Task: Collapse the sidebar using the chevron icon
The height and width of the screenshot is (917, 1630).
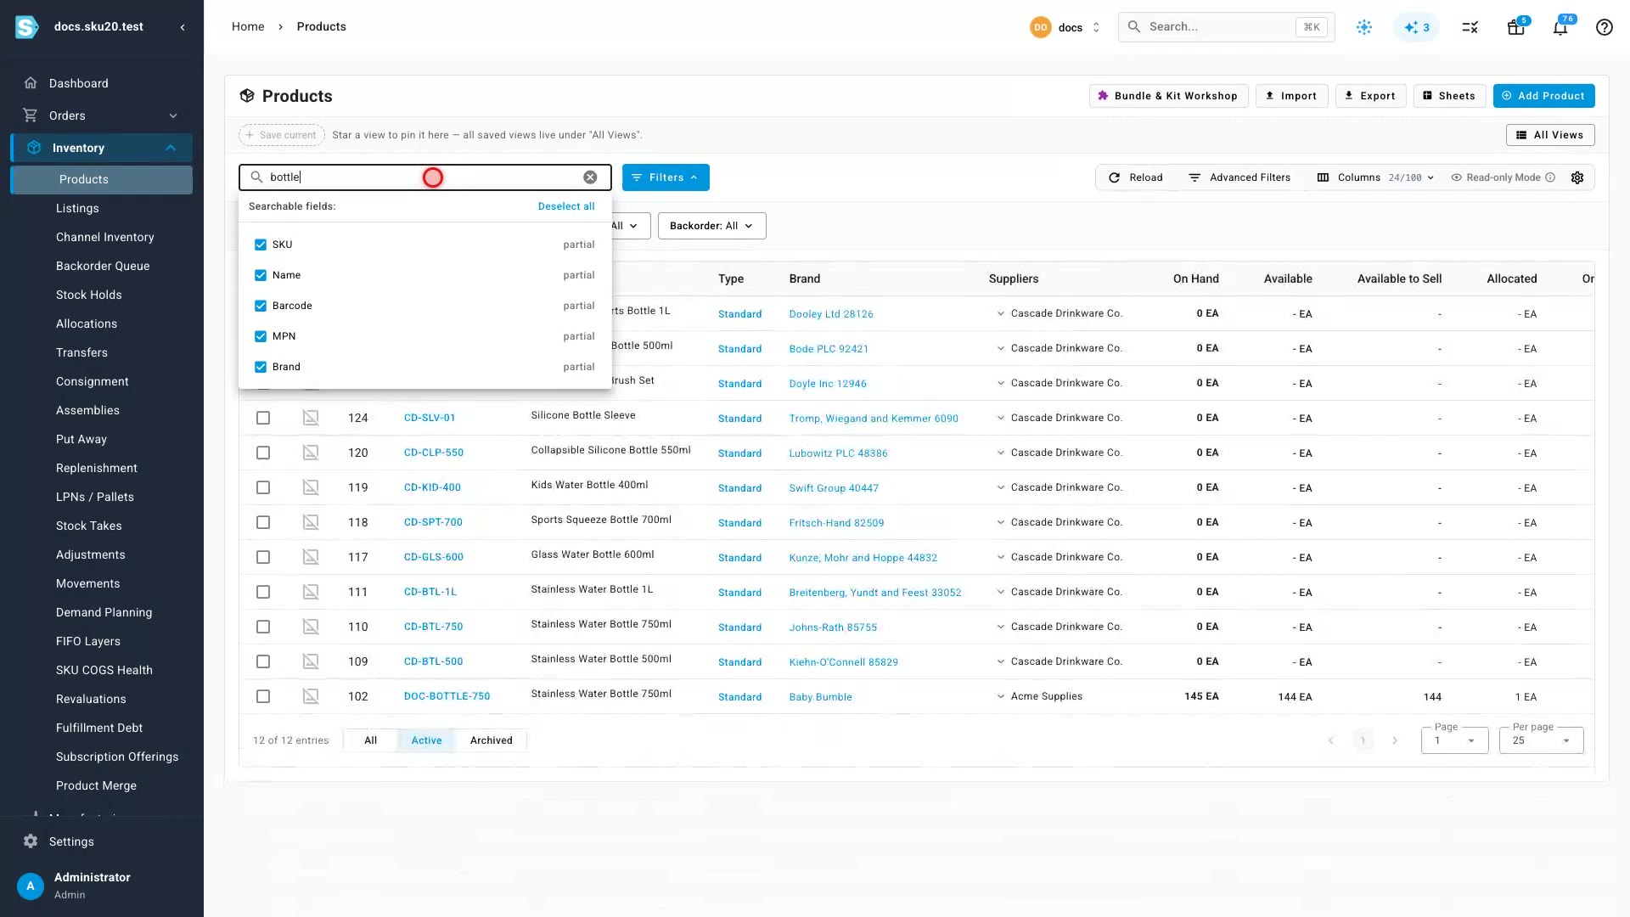Action: tap(183, 27)
